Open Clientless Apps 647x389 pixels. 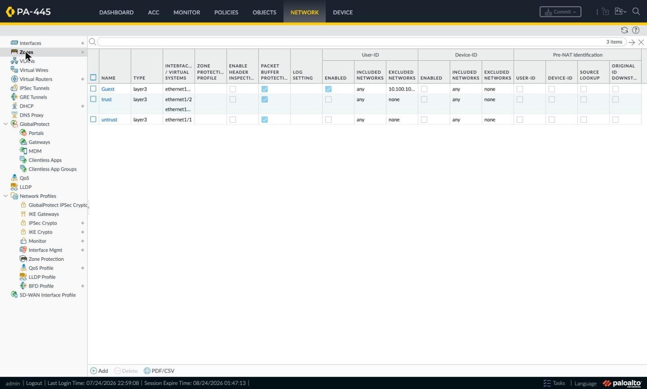tap(45, 160)
